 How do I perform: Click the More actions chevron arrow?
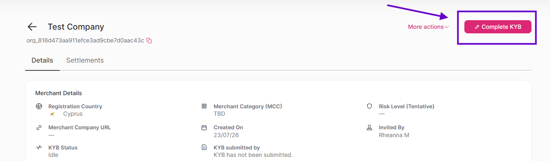(447, 27)
